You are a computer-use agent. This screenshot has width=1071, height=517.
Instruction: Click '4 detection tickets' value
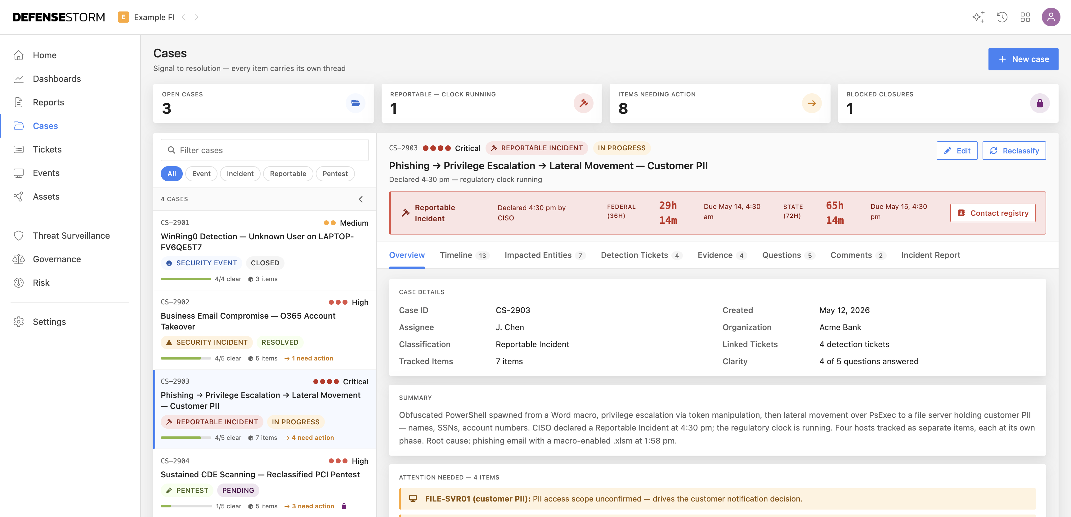[x=854, y=344]
